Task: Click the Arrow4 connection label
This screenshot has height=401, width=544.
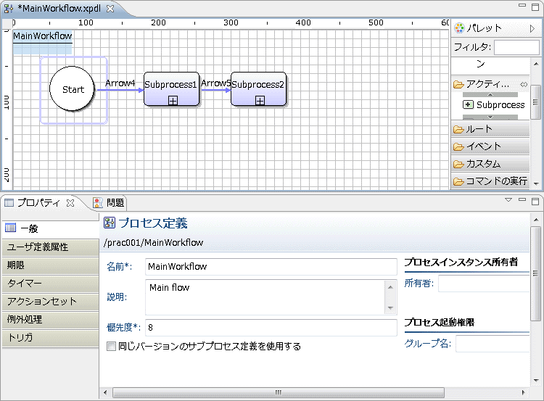Action: [120, 83]
